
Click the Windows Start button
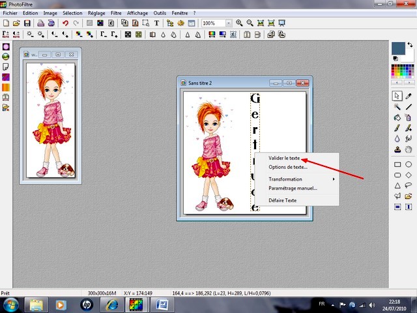click(x=10, y=305)
